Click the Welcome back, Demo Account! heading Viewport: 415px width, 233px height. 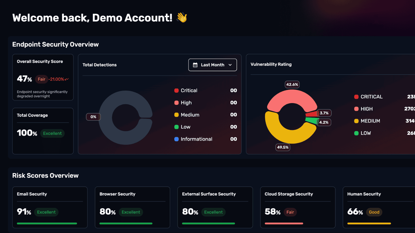[x=92, y=18]
